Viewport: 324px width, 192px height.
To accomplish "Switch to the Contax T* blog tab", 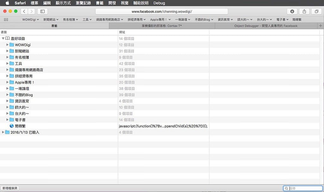I will coord(161,26).
